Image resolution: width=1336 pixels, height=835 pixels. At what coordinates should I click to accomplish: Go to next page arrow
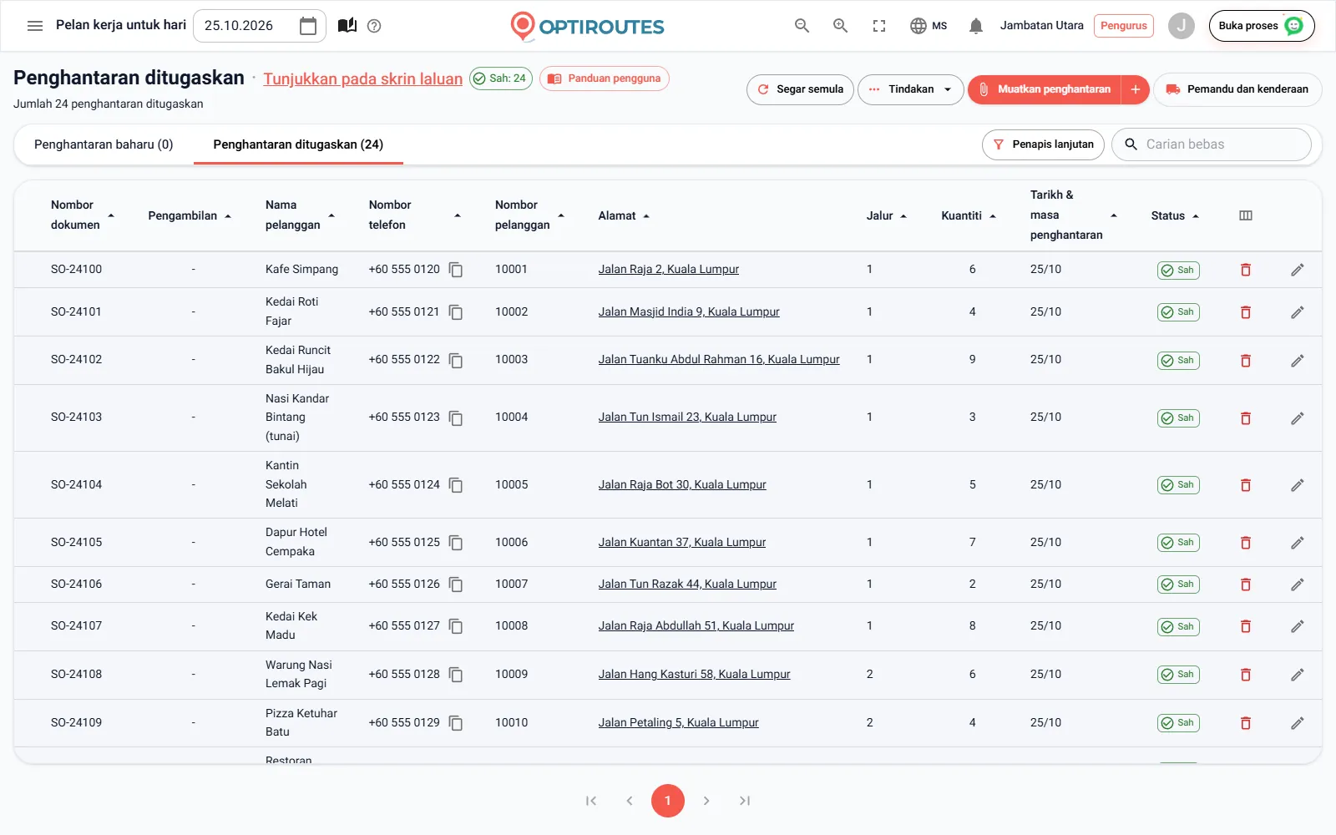706,801
